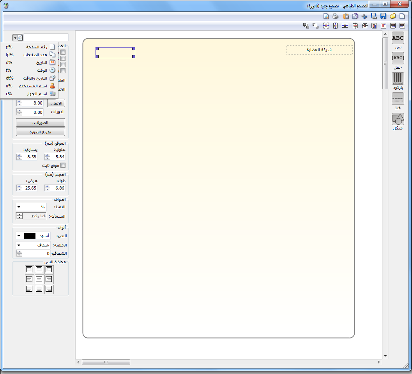The image size is (412, 374).
Task: Select the shape tool (شكل)
Action: click(398, 119)
